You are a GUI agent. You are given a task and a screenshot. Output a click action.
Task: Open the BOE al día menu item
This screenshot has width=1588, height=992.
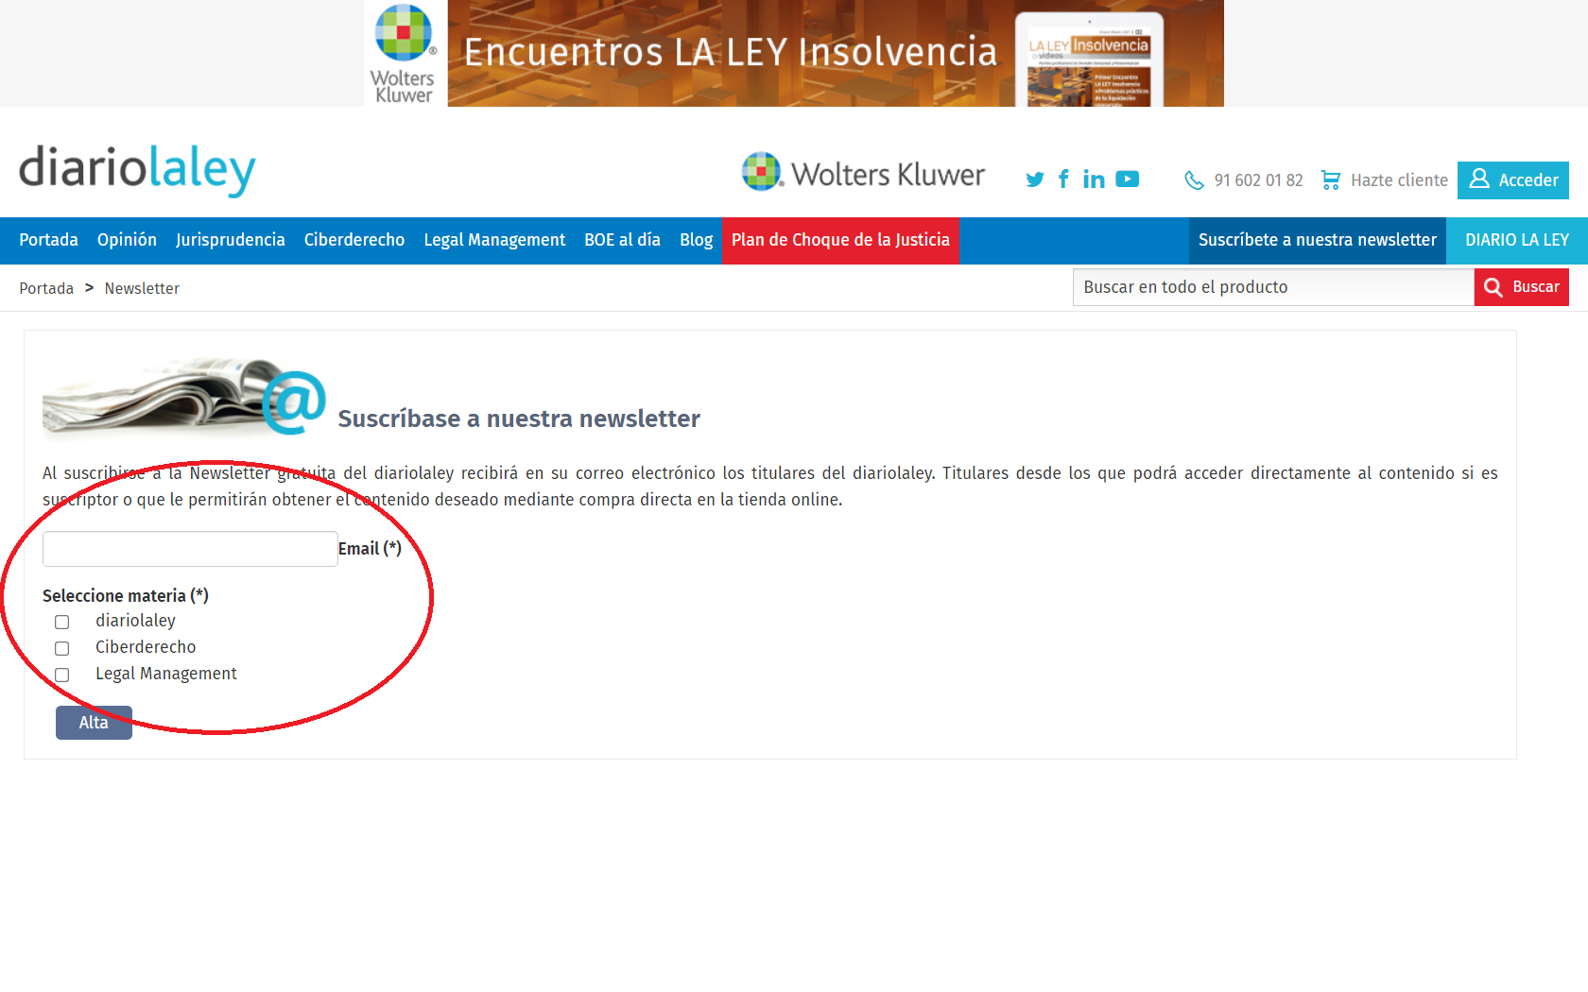click(622, 240)
